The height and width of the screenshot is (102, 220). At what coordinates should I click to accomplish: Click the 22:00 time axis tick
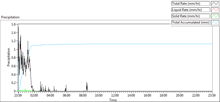(x=196, y=96)
